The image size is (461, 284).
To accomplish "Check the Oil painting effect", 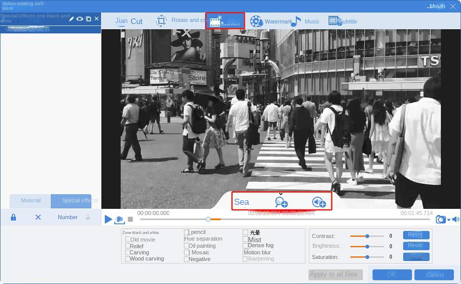I will tap(186, 246).
